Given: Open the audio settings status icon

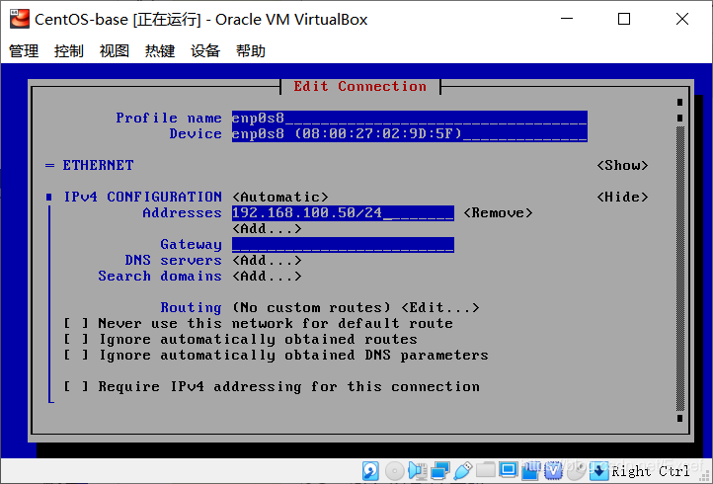Looking at the screenshot, I should click(417, 471).
